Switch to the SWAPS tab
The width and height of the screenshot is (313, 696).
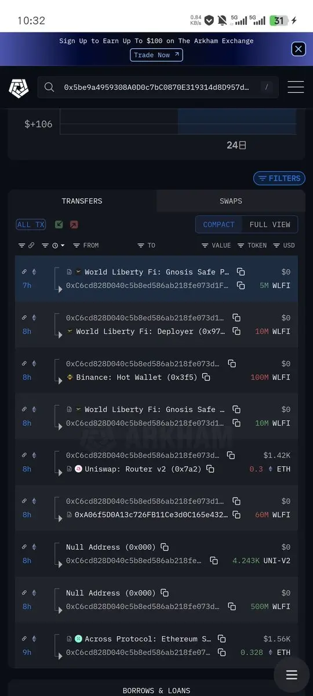pyautogui.click(x=231, y=201)
